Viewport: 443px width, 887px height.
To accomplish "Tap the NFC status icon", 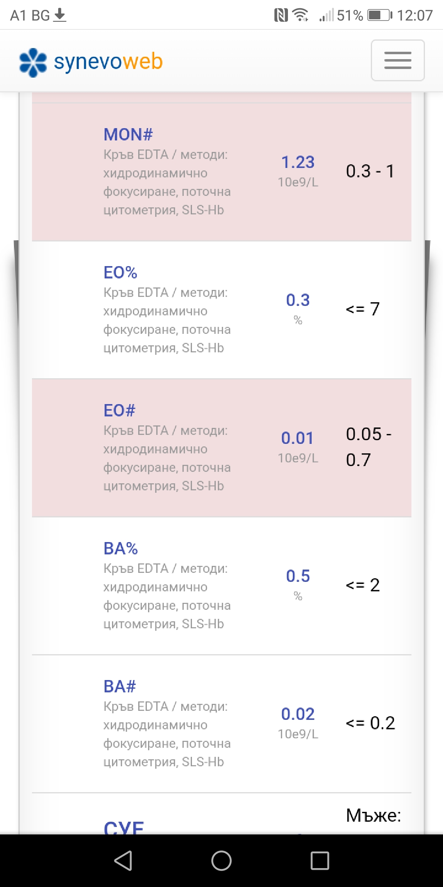I will (281, 16).
